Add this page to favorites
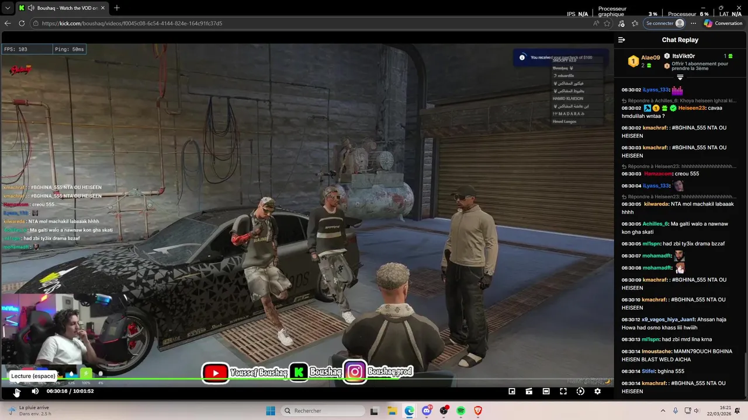748x420 pixels. click(x=607, y=23)
